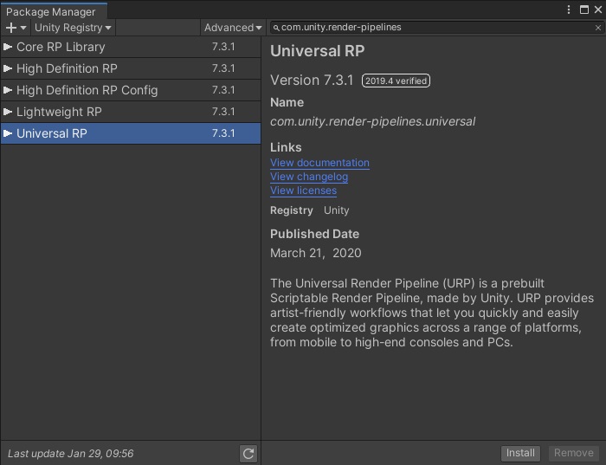Click the search magnifier icon
Screen dimensions: 606x465
[276, 28]
